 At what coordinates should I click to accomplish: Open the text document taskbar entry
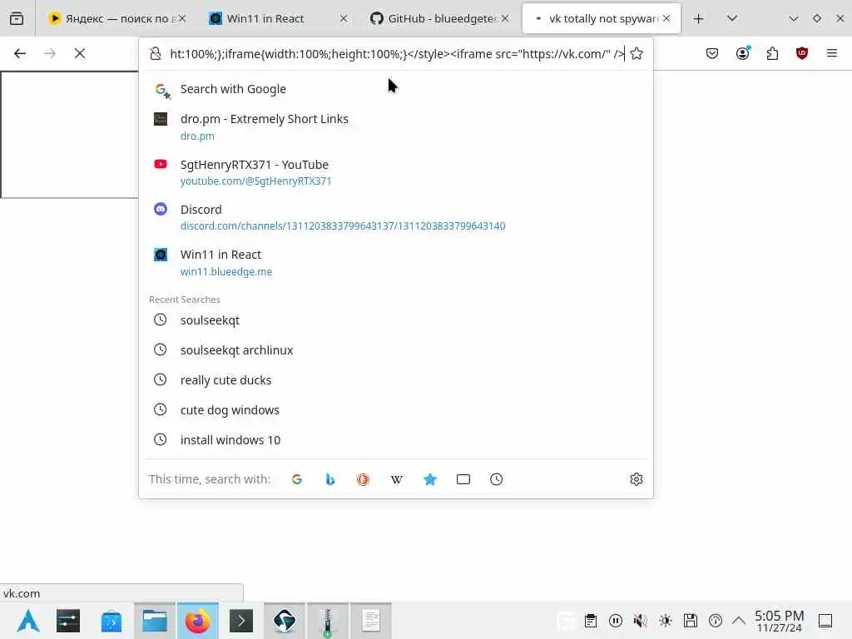371,621
